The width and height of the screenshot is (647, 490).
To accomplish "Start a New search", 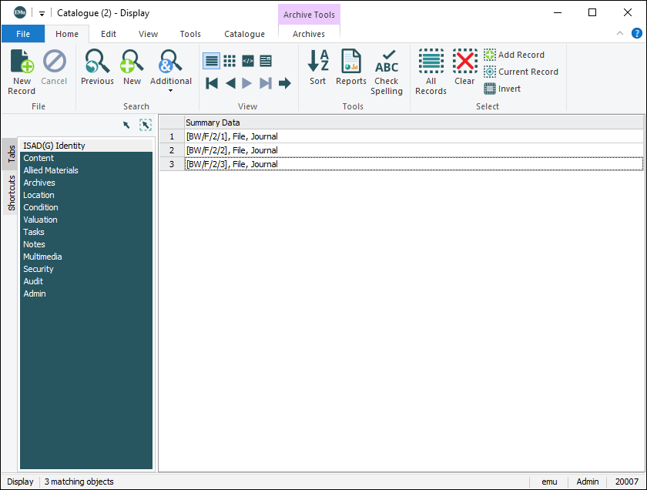I will tap(131, 69).
